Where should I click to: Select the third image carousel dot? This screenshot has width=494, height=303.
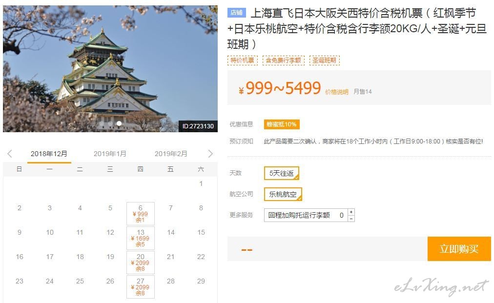point(119,123)
